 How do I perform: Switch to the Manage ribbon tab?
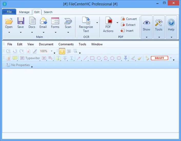(24, 12)
